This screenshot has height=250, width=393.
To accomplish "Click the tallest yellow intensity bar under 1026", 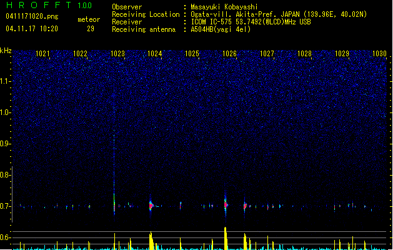I will click(x=226, y=239).
